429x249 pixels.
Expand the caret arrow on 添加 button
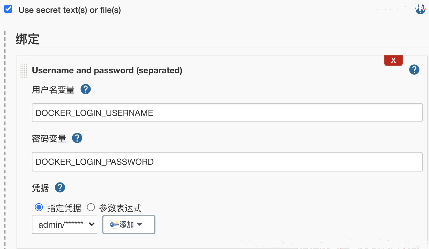140,225
